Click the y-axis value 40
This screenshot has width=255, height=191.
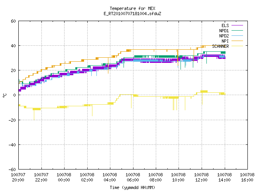13,46
